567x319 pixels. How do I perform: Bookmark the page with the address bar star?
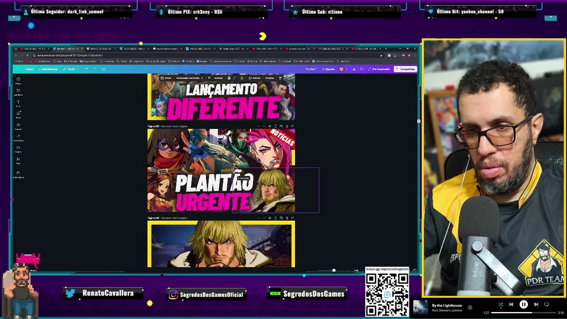381,55
